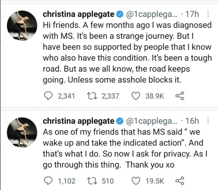Like the tweet with 38.9K likes

click(x=136, y=96)
